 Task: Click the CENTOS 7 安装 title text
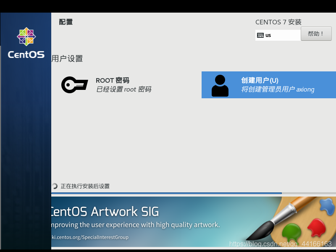click(x=278, y=22)
